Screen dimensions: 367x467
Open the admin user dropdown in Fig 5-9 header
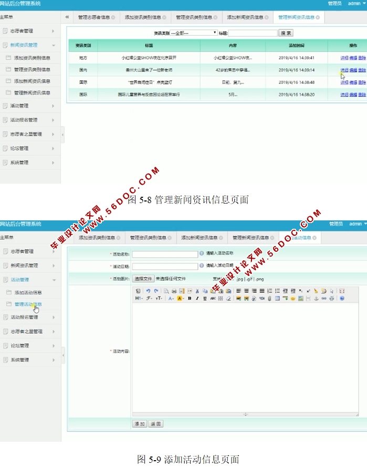(x=358, y=224)
